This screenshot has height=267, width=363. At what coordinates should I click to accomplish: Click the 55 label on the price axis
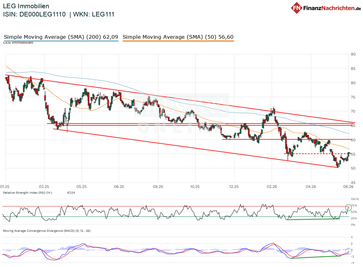(x=353, y=154)
